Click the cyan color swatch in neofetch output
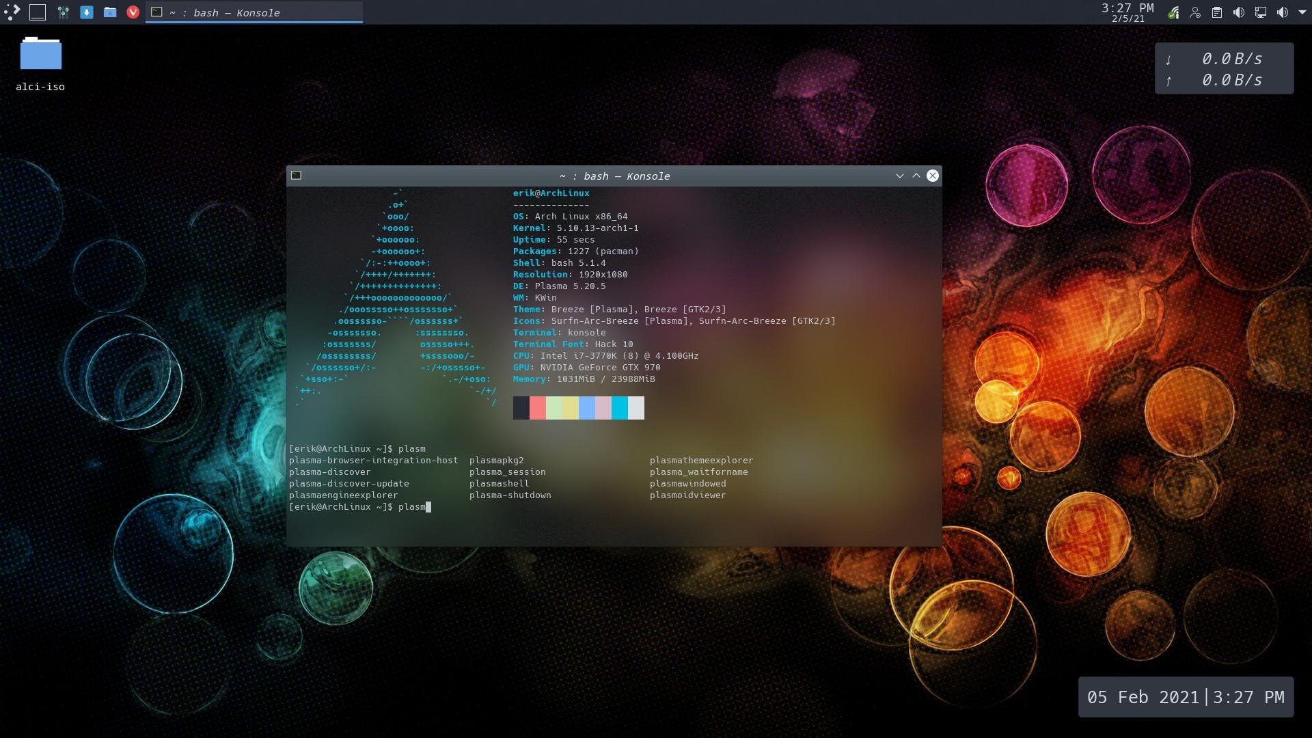This screenshot has height=738, width=1312. click(620, 408)
